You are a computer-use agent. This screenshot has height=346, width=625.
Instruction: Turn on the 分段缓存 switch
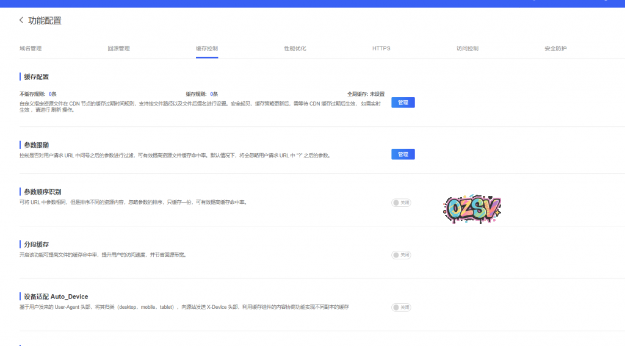[x=401, y=255]
